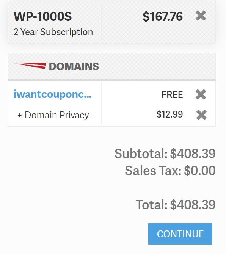Remove Domain Privacy add-on with X
Viewport: 226px width, 254px height.
201,115
